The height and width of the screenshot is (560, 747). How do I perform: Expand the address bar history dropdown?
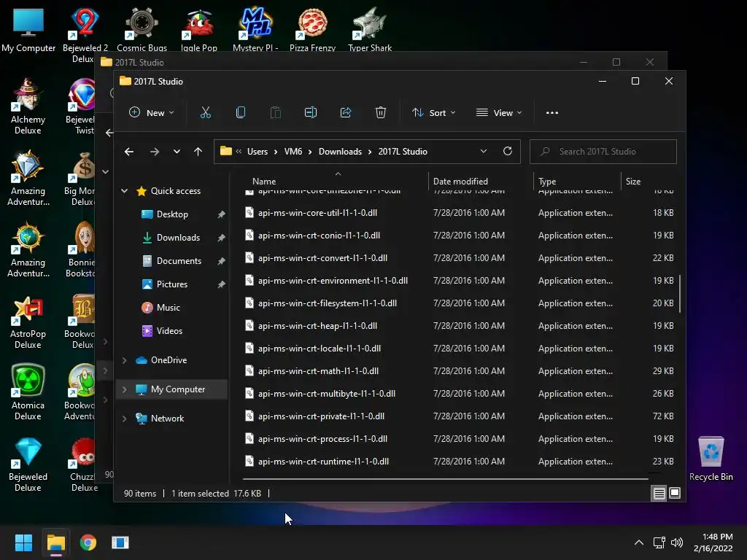pos(484,152)
